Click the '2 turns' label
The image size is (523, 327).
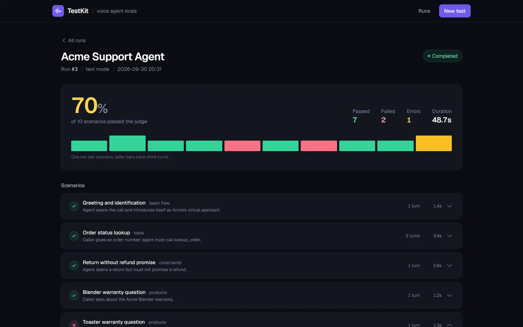[x=413, y=236]
